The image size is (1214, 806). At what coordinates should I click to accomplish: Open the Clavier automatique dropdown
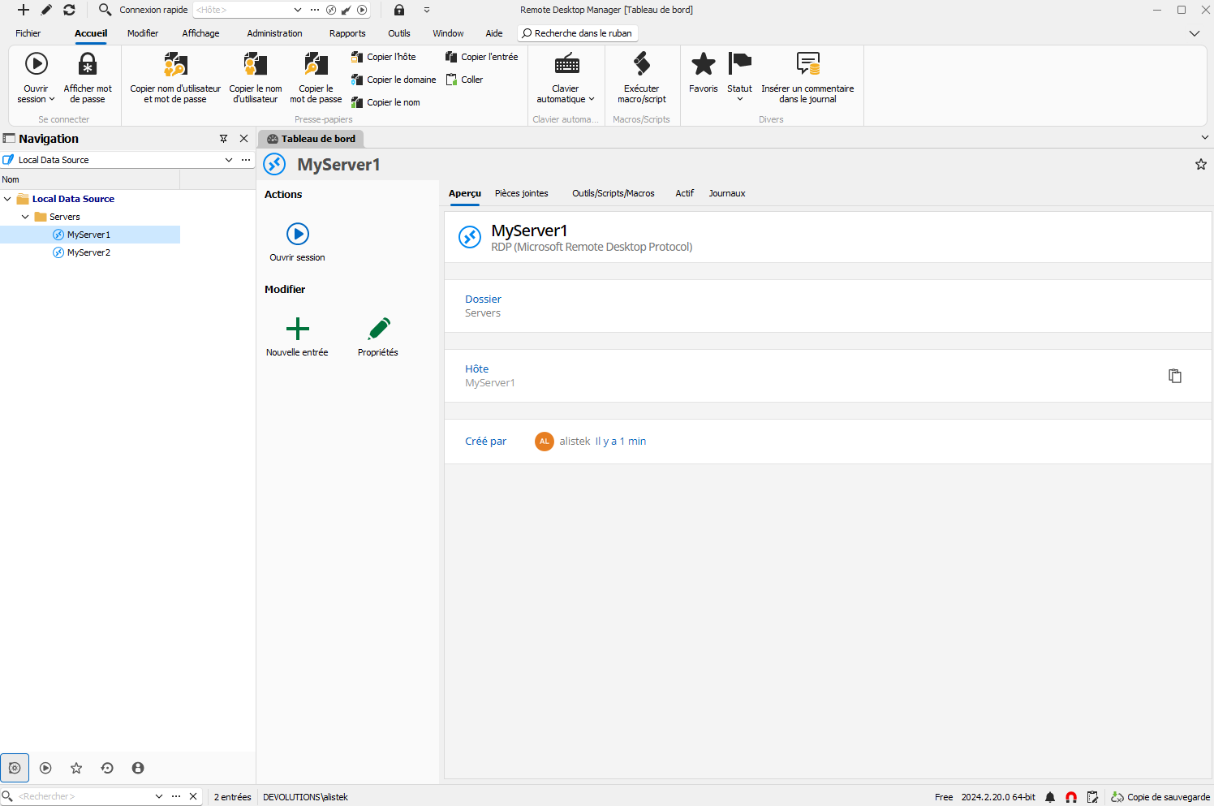566,77
